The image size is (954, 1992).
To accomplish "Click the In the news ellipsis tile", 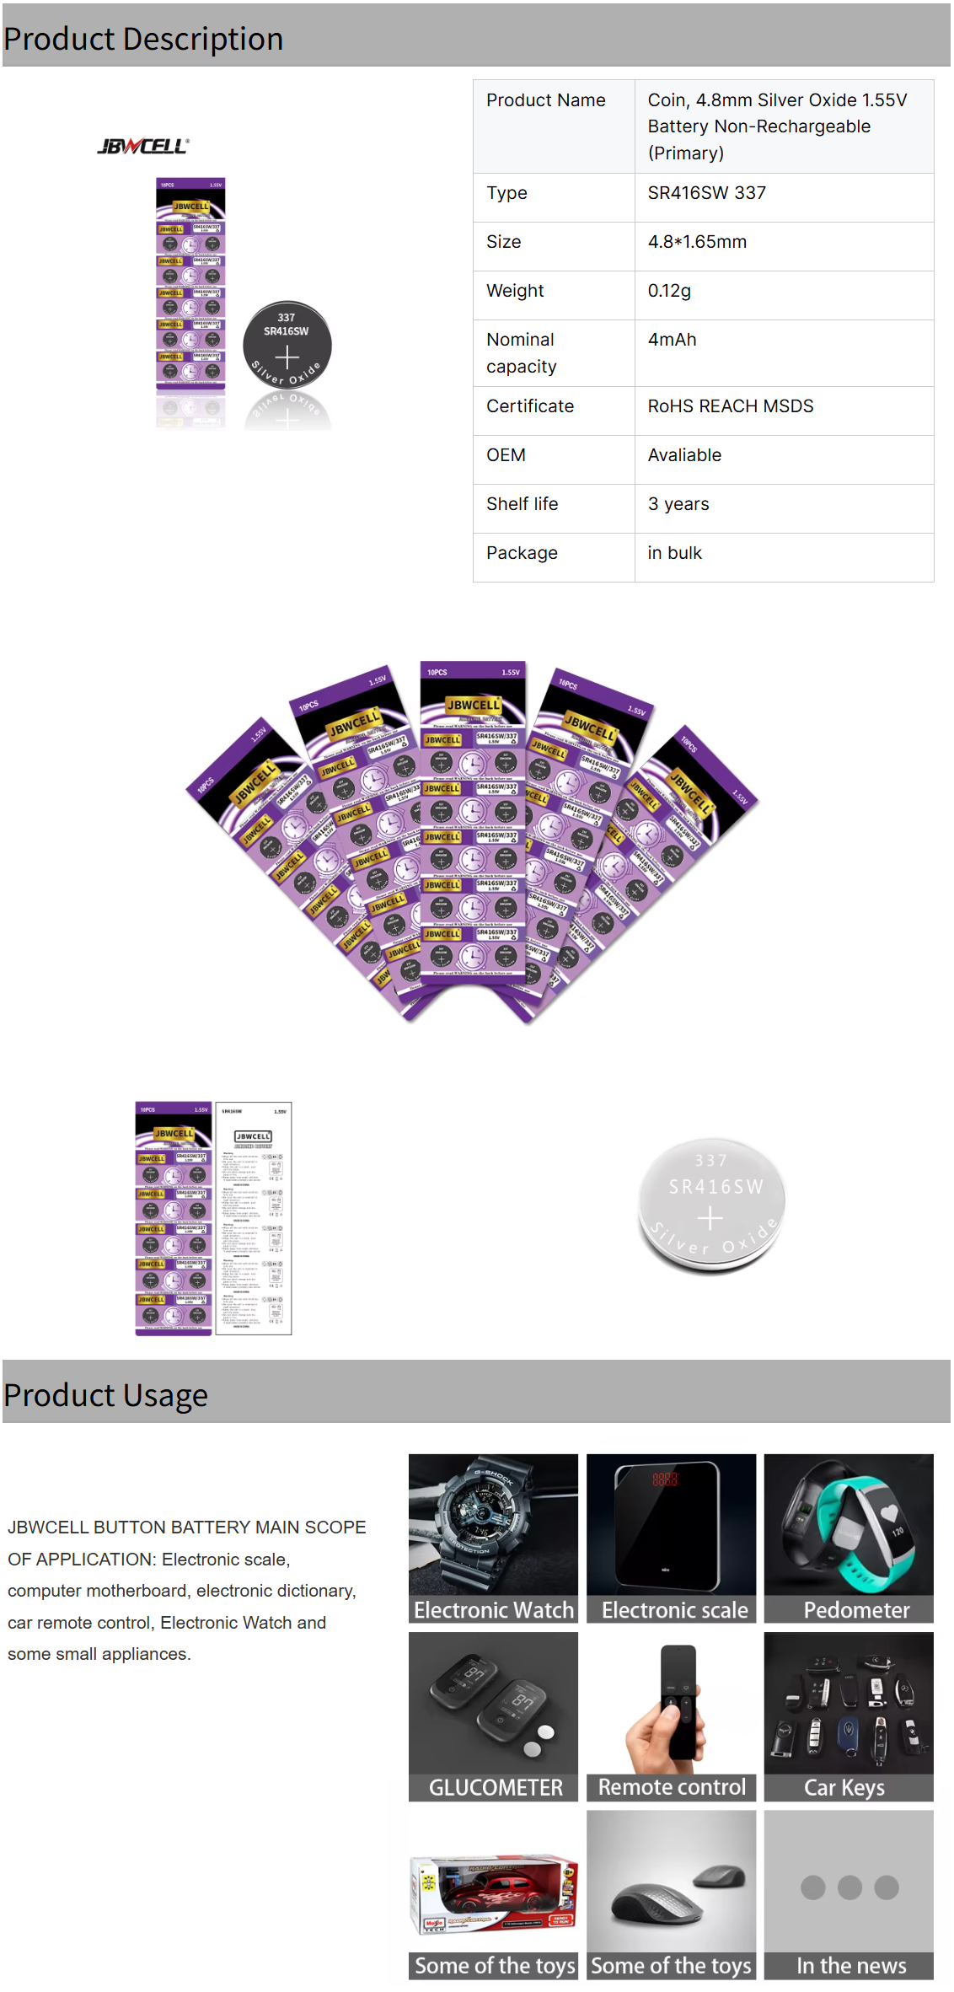I will click(849, 1894).
